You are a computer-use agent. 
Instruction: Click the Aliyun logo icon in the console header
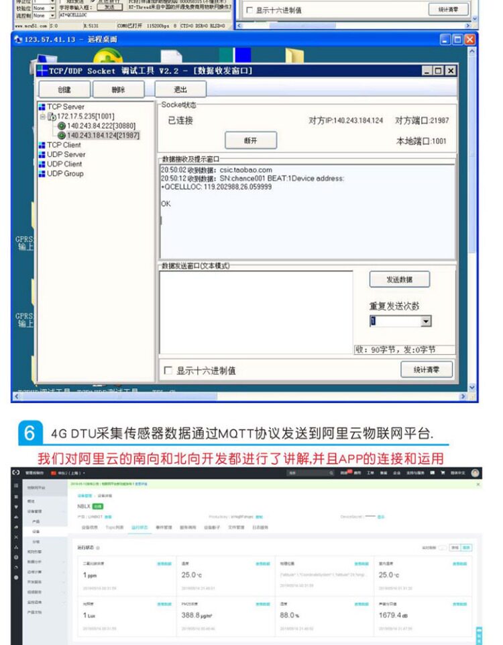pyautogui.click(x=15, y=472)
